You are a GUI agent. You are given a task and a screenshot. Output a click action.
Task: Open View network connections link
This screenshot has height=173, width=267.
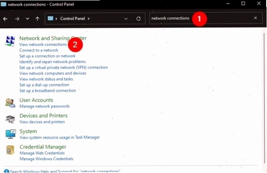click(43, 45)
